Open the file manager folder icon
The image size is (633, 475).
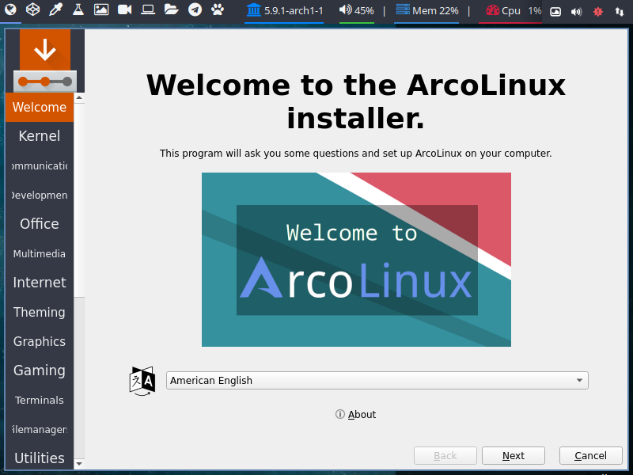(x=171, y=9)
